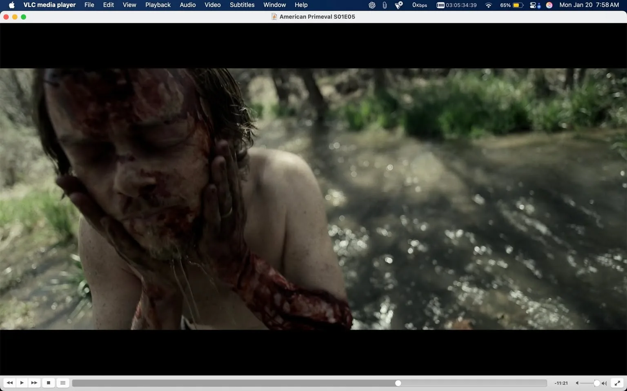Open the VLC media player app menu

(49, 5)
